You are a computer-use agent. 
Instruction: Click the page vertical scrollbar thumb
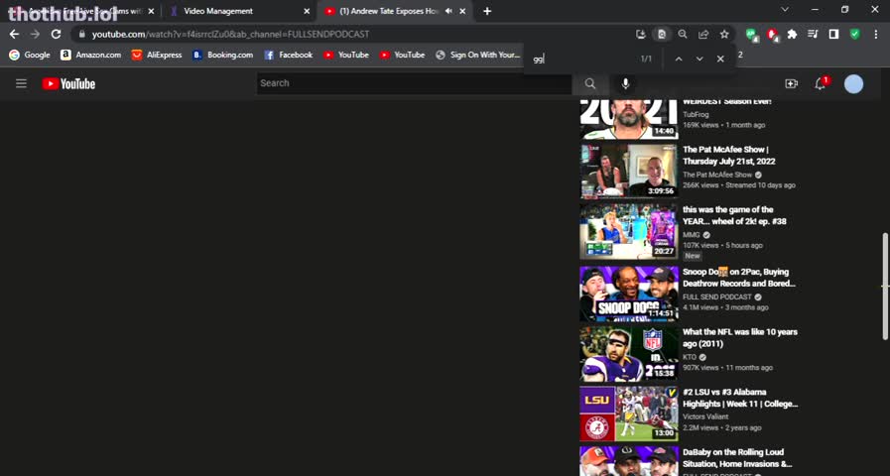pos(885,286)
